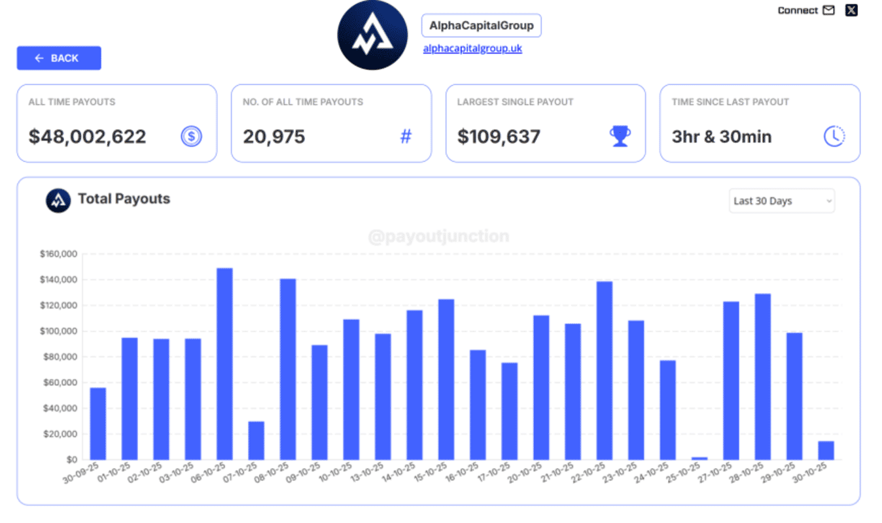Image resolution: width=882 pixels, height=523 pixels.
Task: Click the dollar coin icon in All Time Payouts
Action: tap(192, 137)
